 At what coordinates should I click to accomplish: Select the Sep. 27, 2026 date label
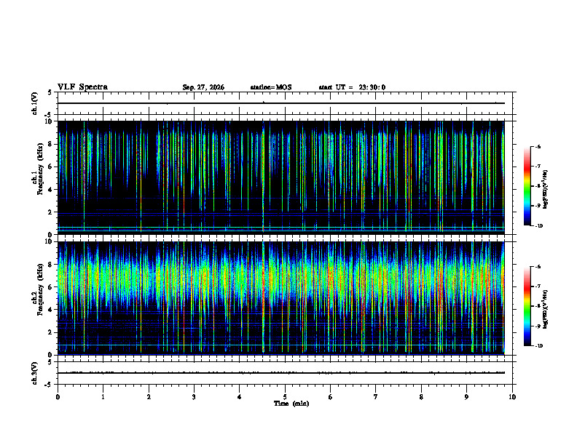pyautogui.click(x=203, y=87)
